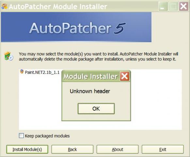Screen dimensions: 190x157
Task: Click the Keep packaged modules label
Action: point(47,136)
